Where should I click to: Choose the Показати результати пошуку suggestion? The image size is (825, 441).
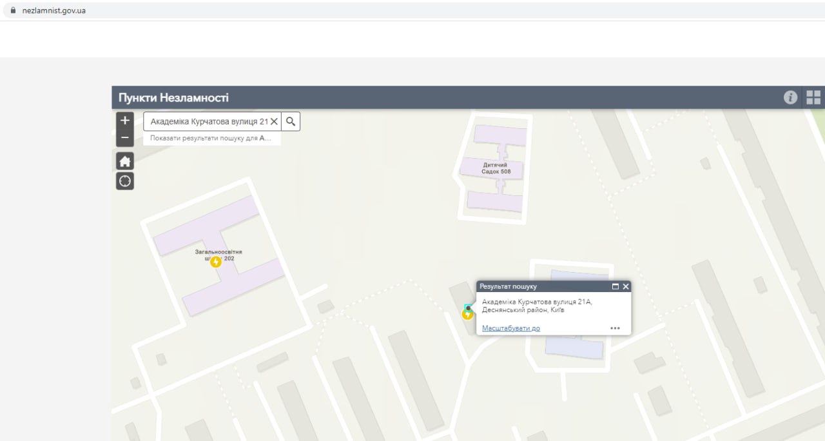coord(211,138)
